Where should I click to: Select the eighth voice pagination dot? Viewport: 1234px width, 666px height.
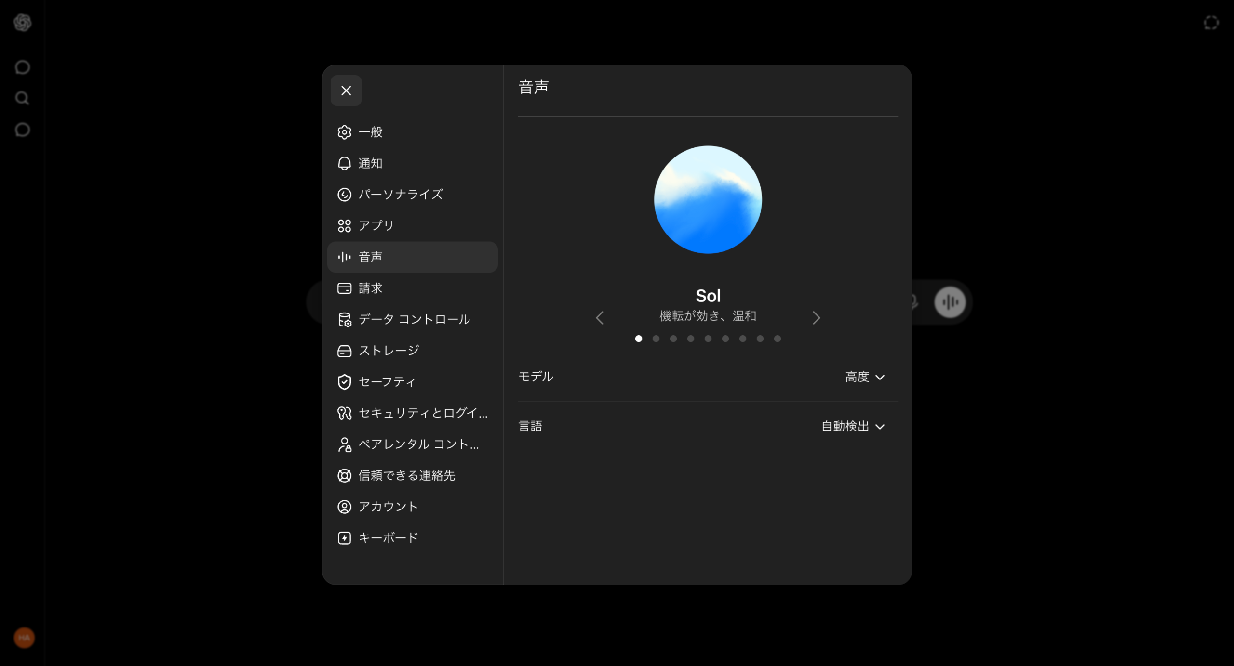point(760,339)
